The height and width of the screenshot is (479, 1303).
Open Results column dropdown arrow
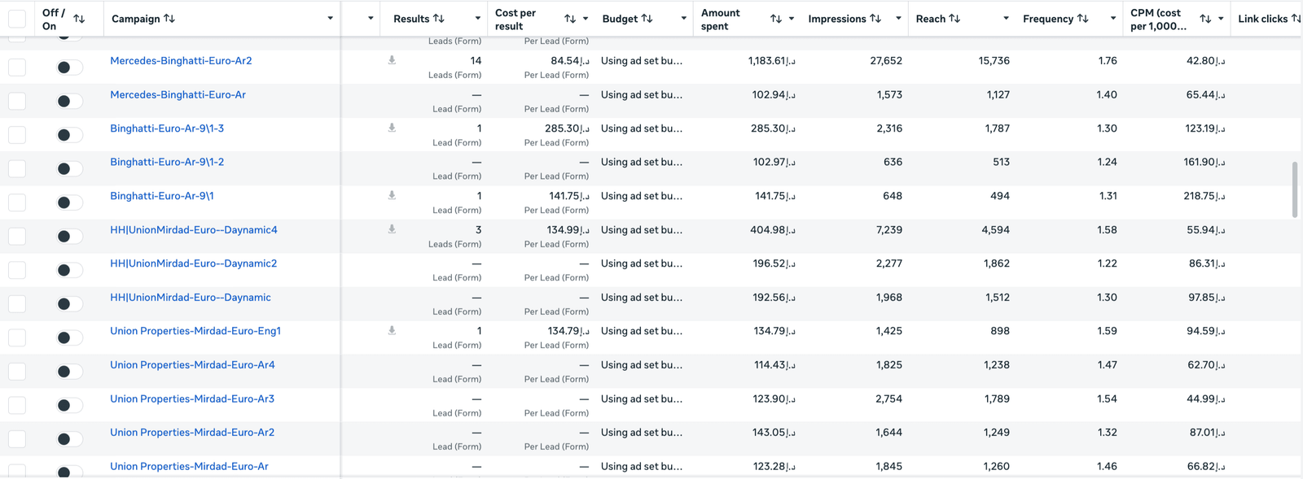[477, 18]
